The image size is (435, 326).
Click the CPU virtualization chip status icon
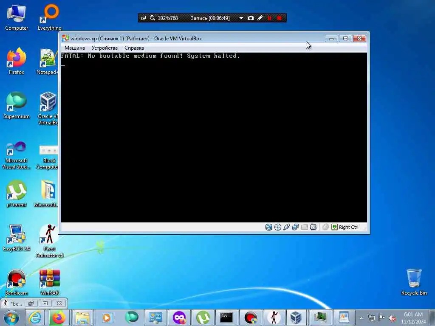click(x=313, y=227)
